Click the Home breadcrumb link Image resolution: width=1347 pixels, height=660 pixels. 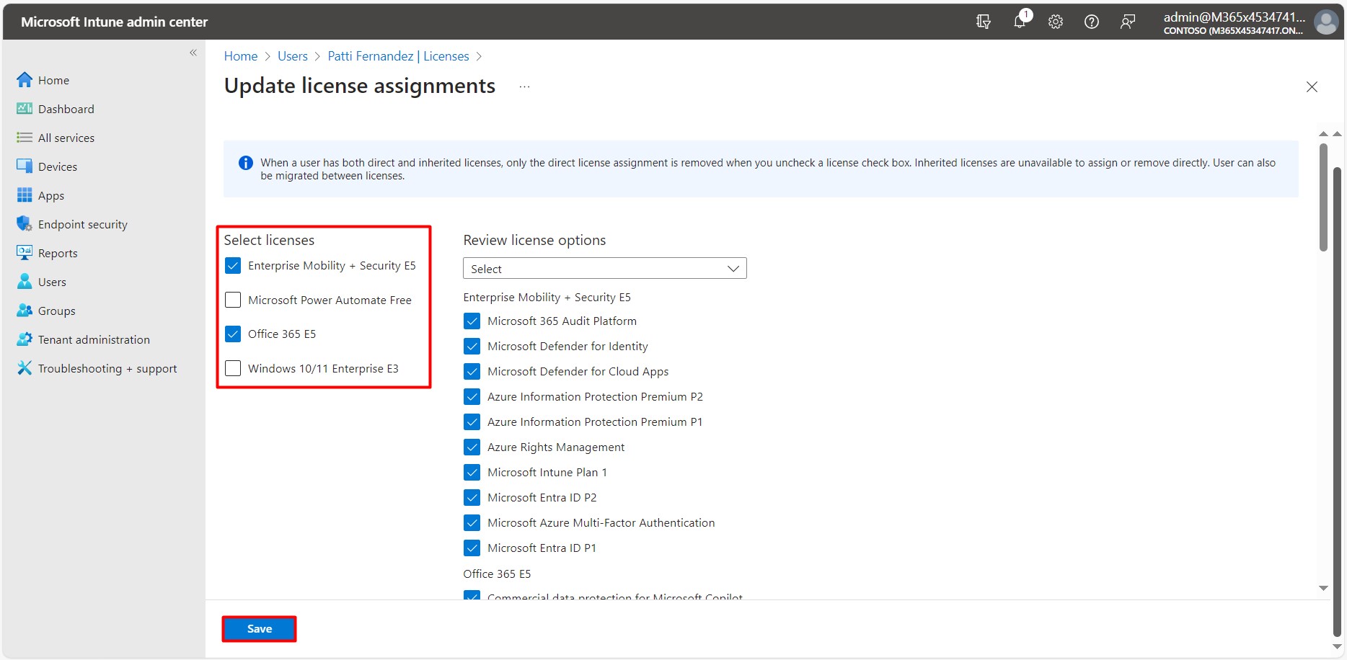tap(241, 56)
